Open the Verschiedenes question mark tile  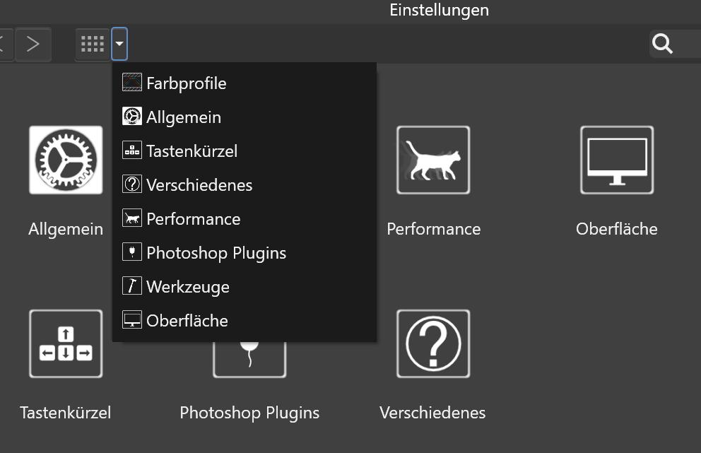click(x=433, y=344)
